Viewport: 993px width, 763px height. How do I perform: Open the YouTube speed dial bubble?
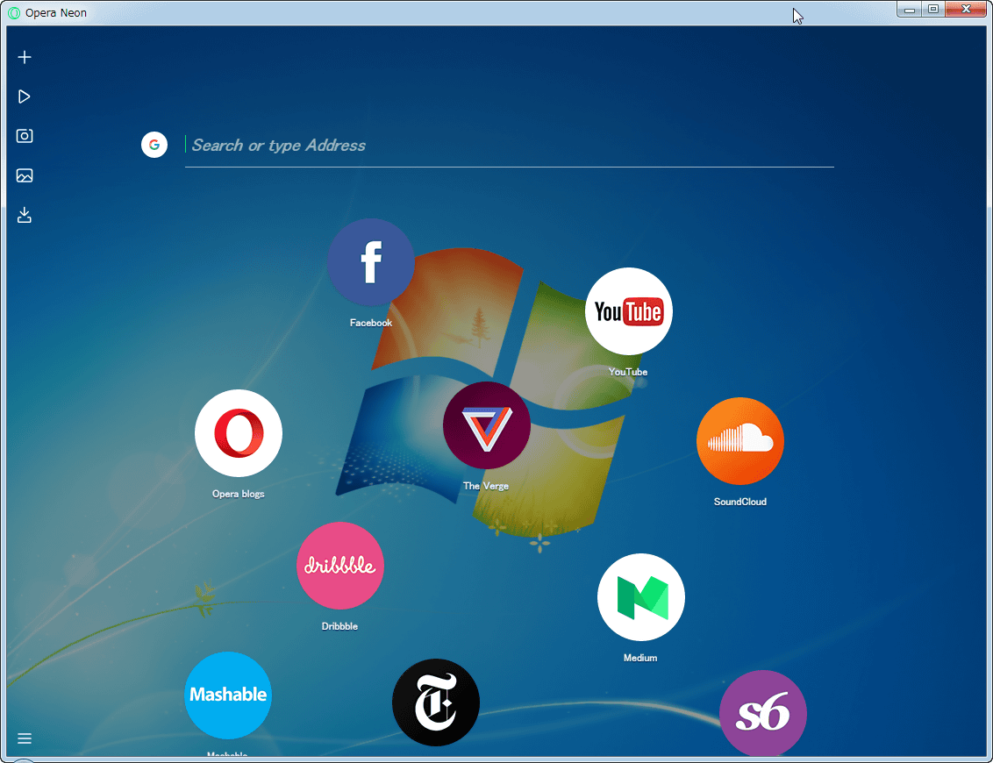[628, 311]
